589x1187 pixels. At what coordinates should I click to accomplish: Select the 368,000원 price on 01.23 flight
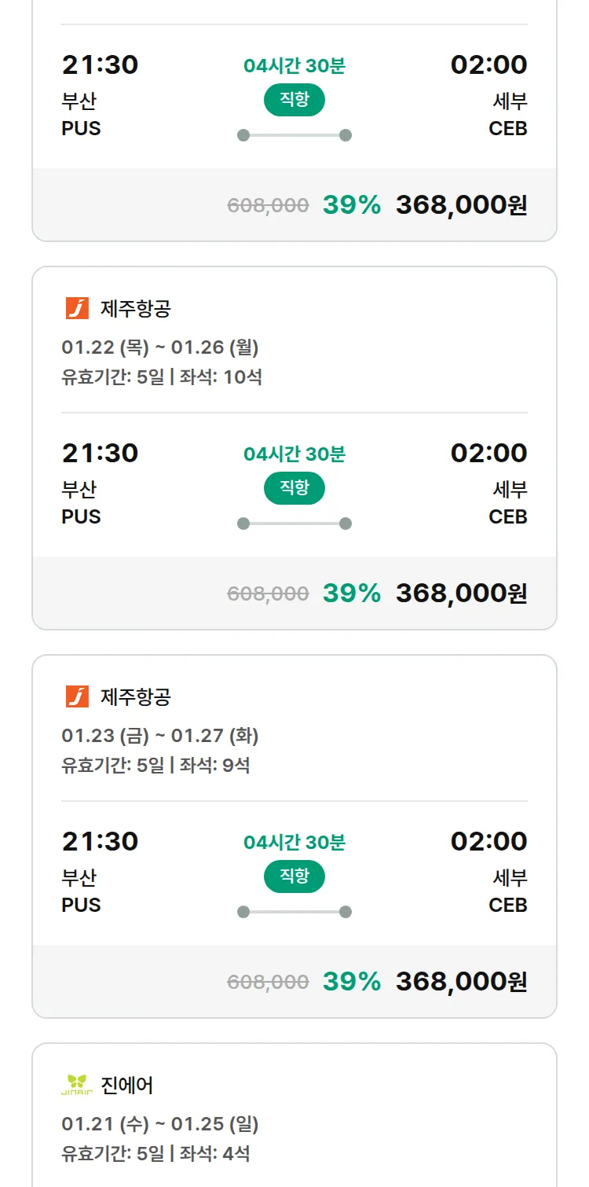click(x=461, y=981)
